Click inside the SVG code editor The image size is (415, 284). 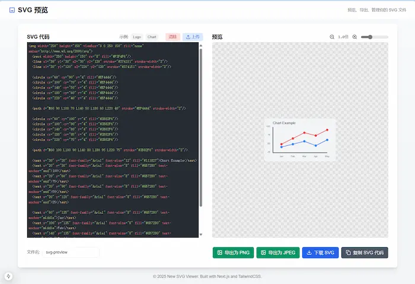(x=113, y=136)
